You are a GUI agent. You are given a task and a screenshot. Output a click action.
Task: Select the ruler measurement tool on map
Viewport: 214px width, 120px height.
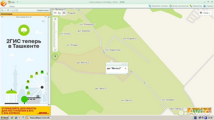pos(55,13)
